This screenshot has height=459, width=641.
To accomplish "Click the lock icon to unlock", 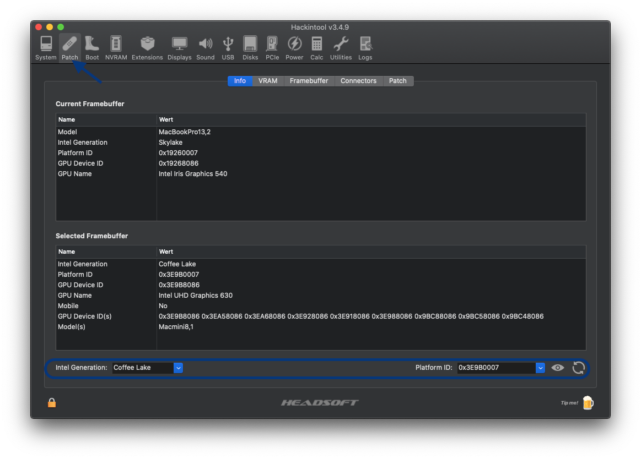I will pyautogui.click(x=52, y=403).
